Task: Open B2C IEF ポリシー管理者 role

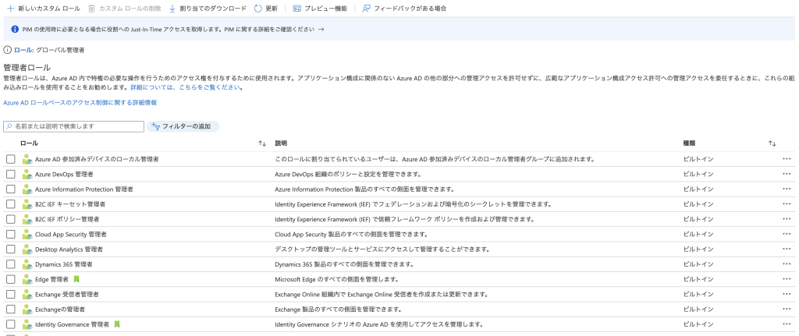Action: 67,219
